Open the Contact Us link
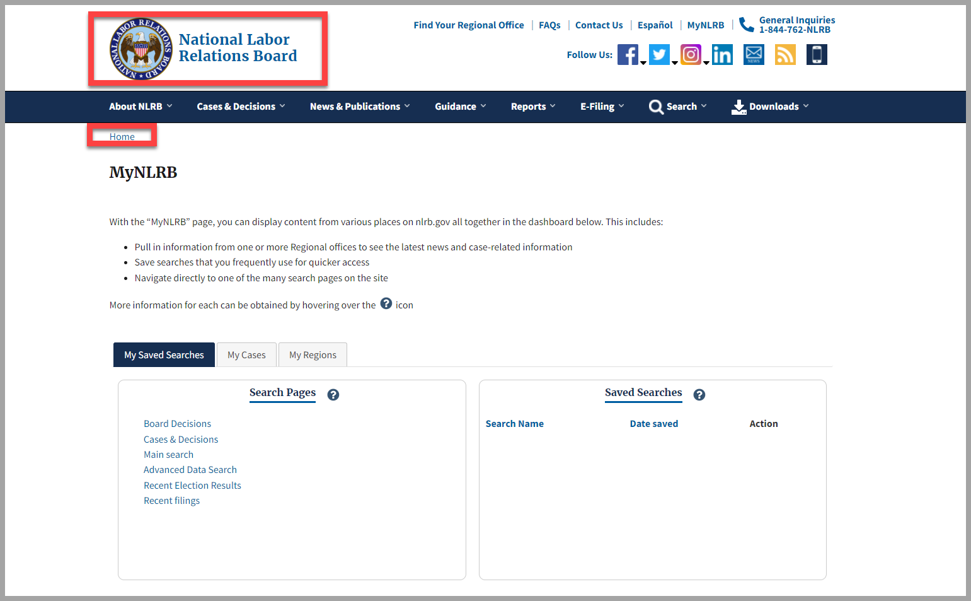Screen dimensions: 971x601 click(x=599, y=25)
